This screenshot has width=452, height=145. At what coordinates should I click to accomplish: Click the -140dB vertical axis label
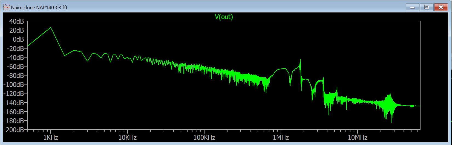[x=13, y=102]
